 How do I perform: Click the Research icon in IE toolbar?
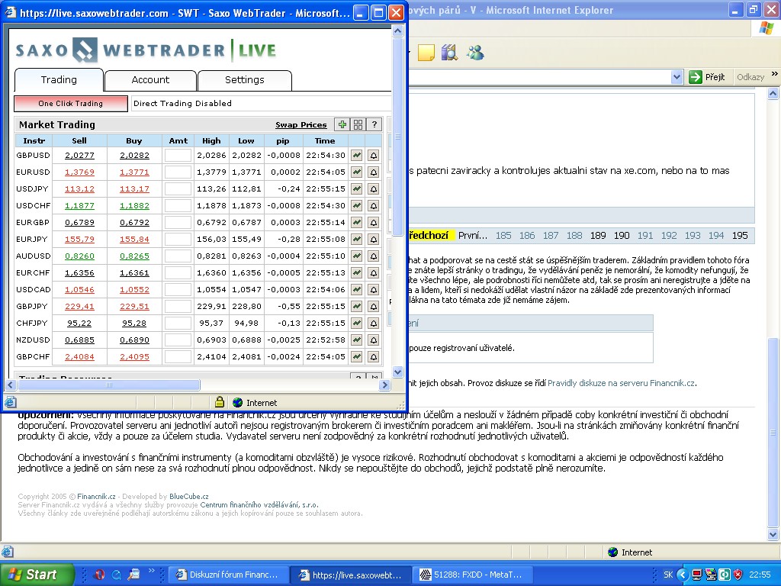449,53
